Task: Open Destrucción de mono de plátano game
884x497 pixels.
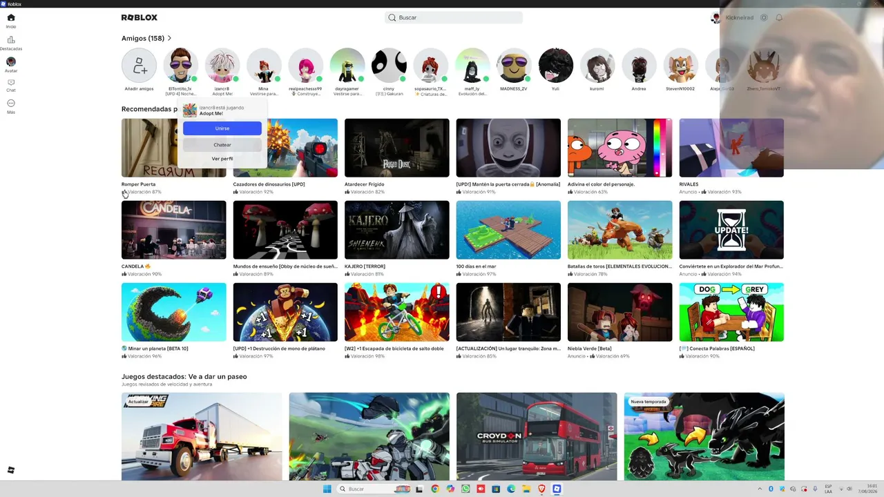Action: pos(285,312)
